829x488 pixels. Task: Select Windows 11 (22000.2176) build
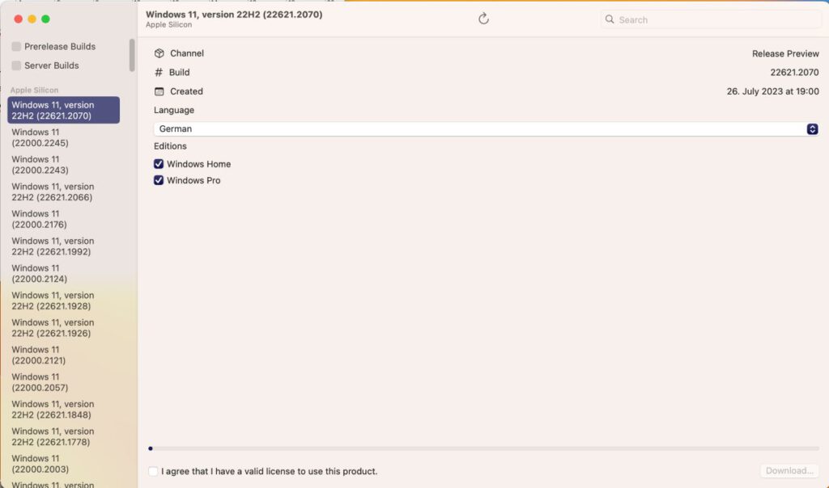coord(63,219)
